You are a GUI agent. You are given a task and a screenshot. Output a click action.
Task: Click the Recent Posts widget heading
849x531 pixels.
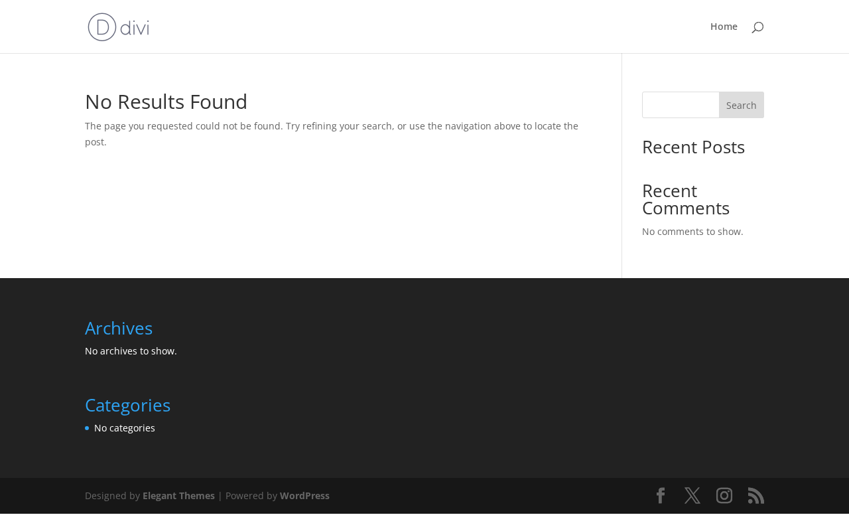(x=693, y=147)
